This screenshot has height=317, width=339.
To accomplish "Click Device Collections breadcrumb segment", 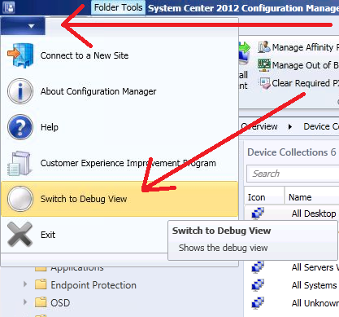I will [x=321, y=126].
